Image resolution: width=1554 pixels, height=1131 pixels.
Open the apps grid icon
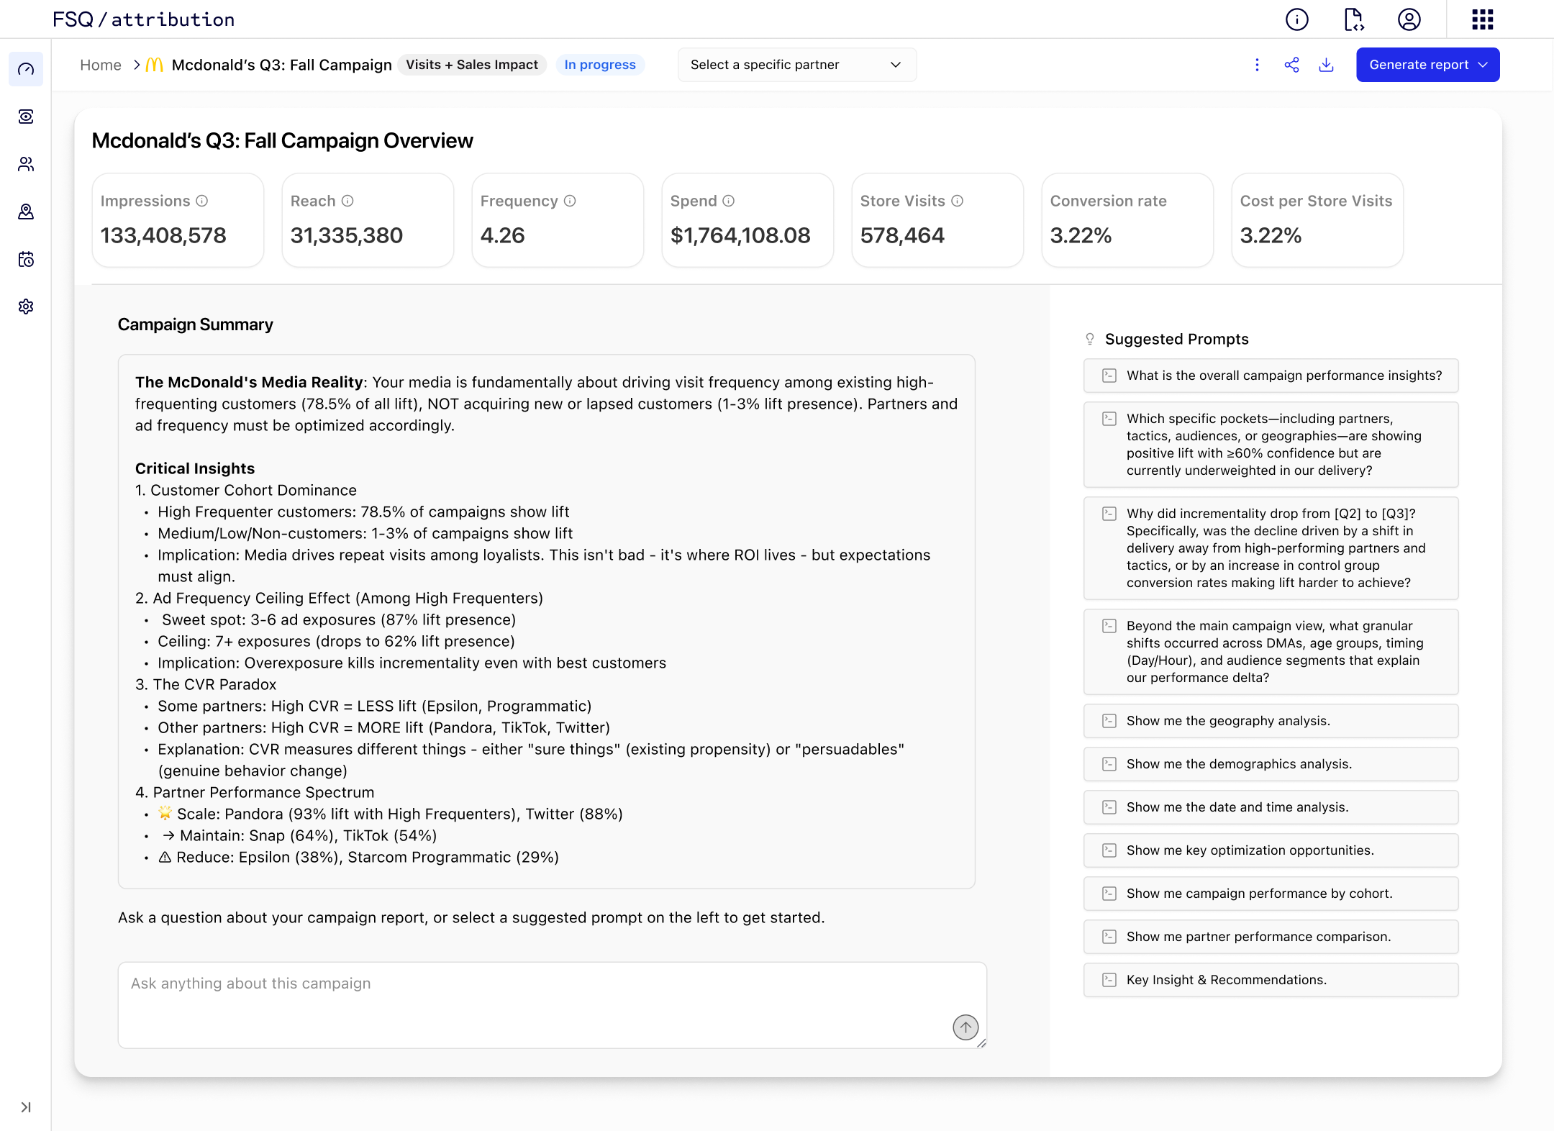coord(1482,19)
